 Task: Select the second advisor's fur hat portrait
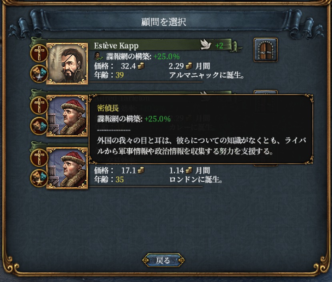[x=67, y=116]
